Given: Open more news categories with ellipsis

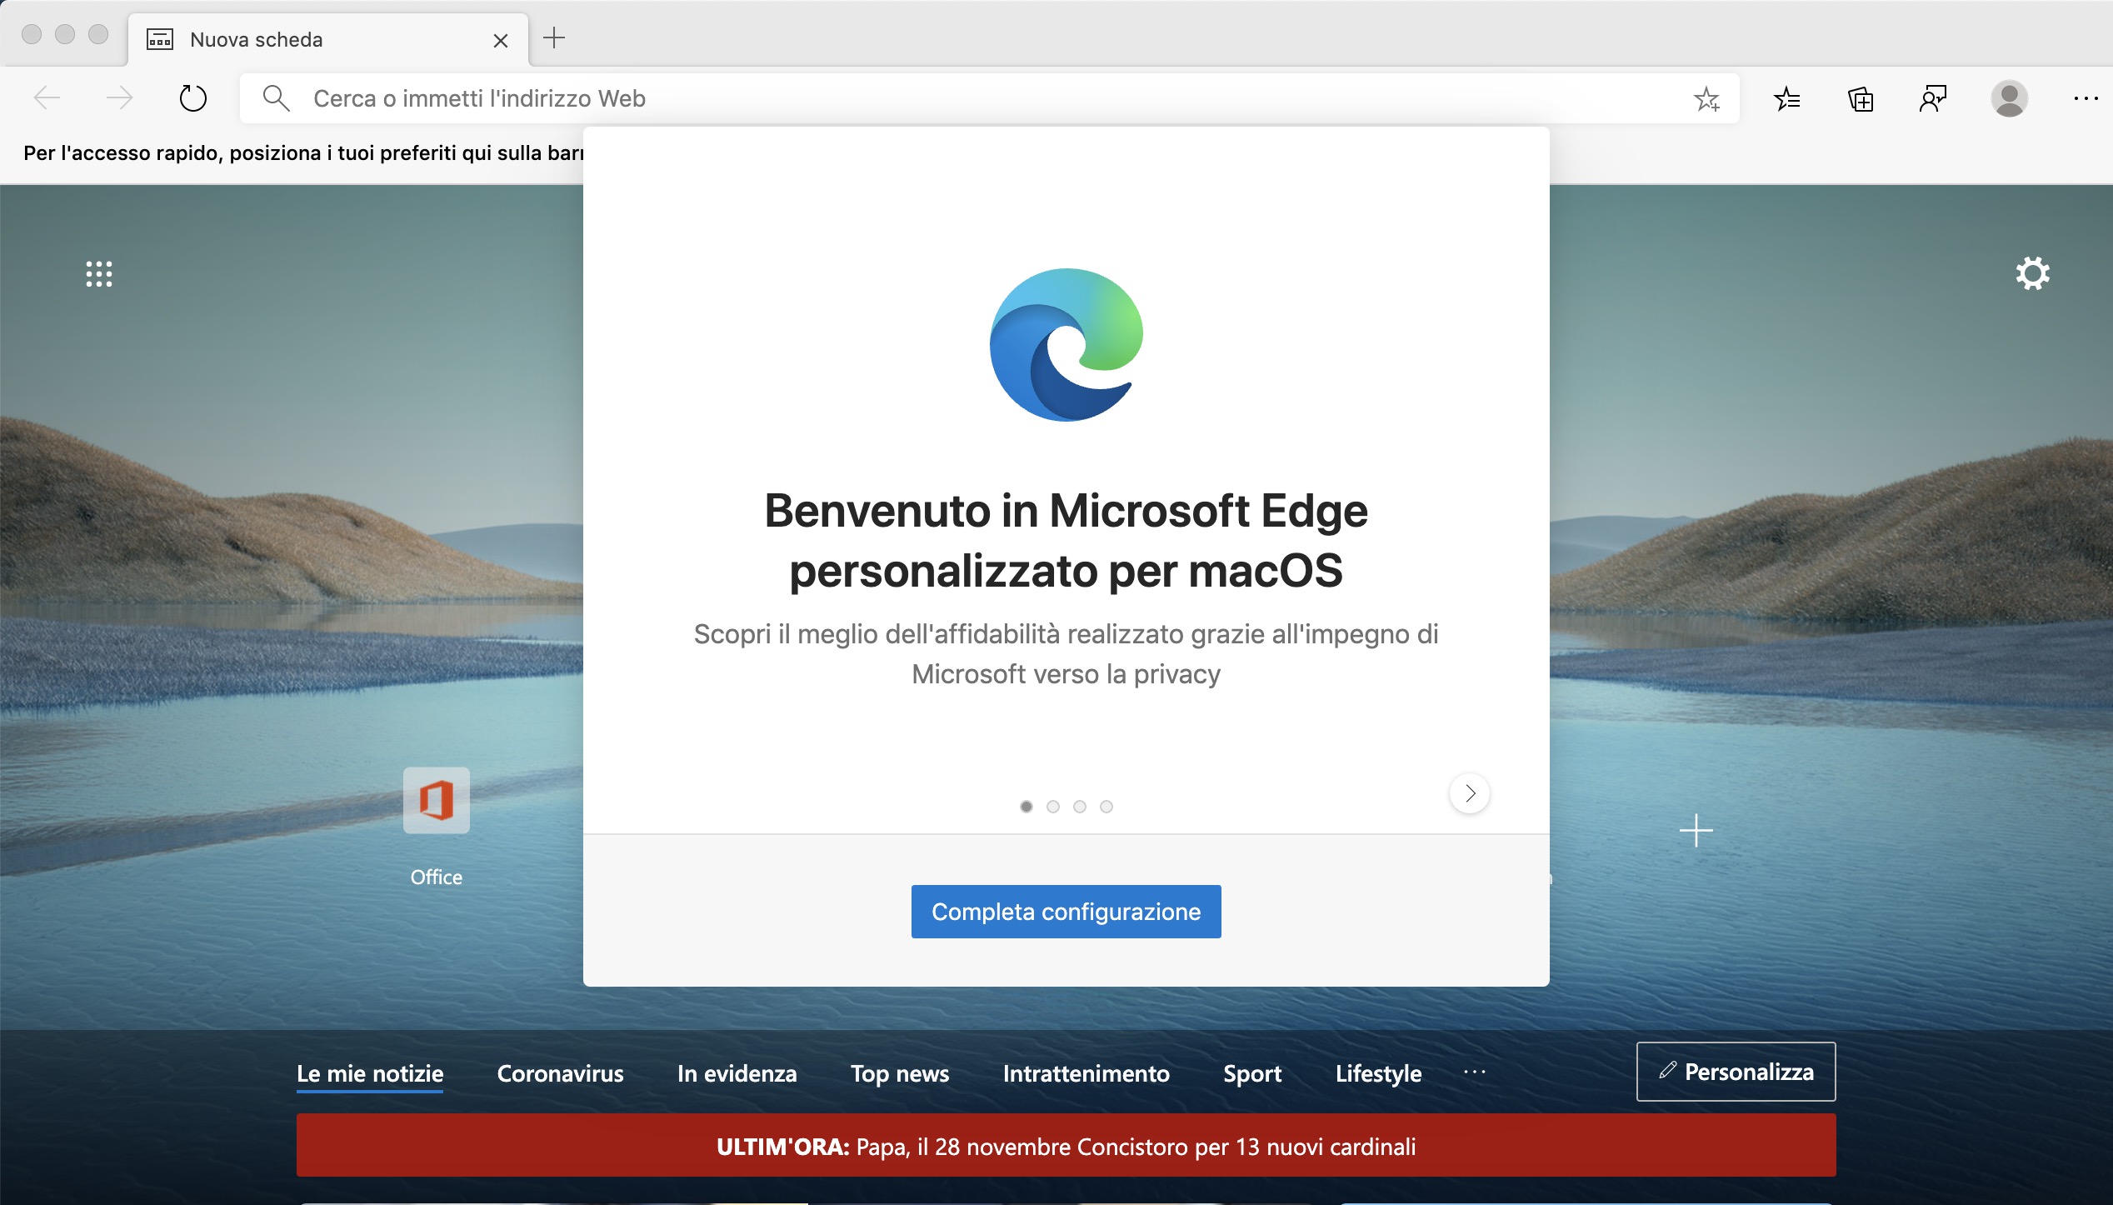Looking at the screenshot, I should (1475, 1073).
